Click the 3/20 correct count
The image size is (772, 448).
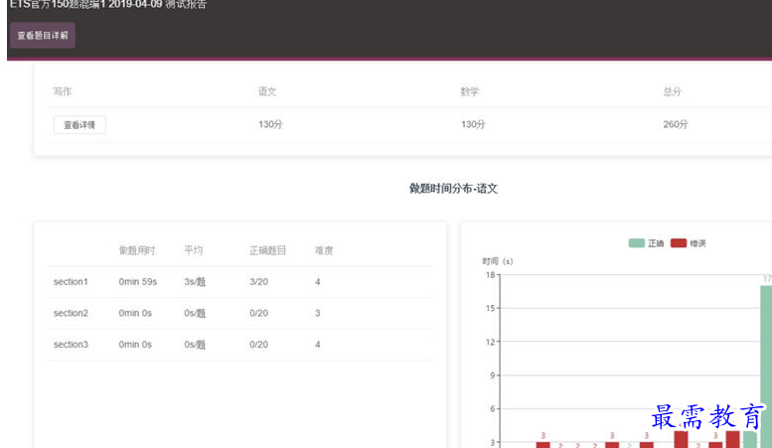click(x=258, y=281)
